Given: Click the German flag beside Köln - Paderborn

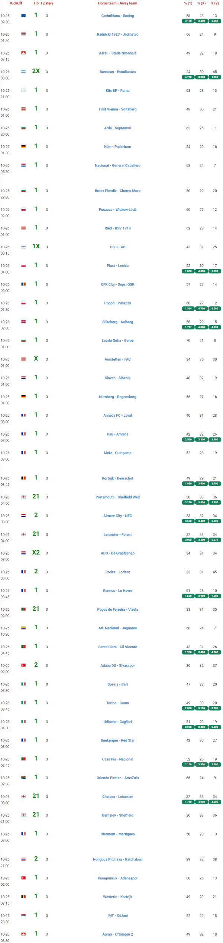Looking at the screenshot, I should (x=23, y=146).
